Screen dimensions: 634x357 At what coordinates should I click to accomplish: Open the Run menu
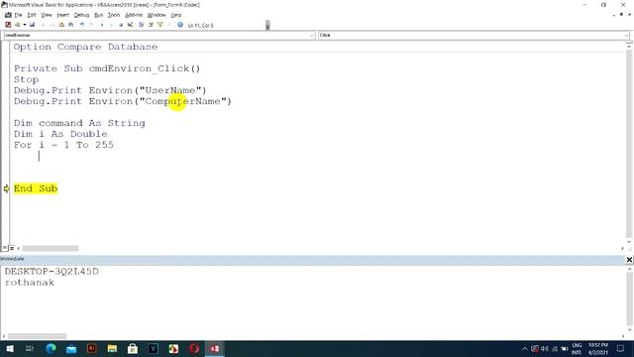coord(98,15)
